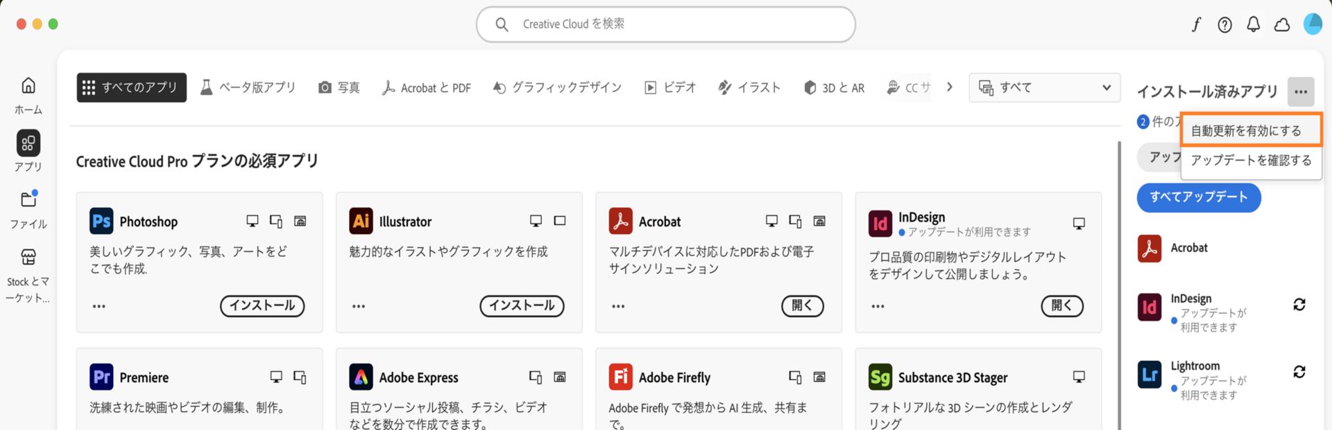Select the グラフィックデザイン tab
The height and width of the screenshot is (430, 1332).
tap(557, 87)
